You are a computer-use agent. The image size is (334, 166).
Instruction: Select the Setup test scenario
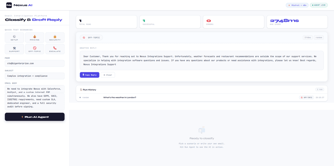point(14,38)
